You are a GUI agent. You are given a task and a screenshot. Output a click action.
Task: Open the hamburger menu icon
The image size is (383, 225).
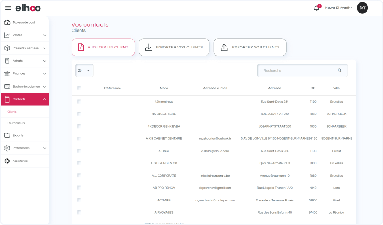coord(8,8)
